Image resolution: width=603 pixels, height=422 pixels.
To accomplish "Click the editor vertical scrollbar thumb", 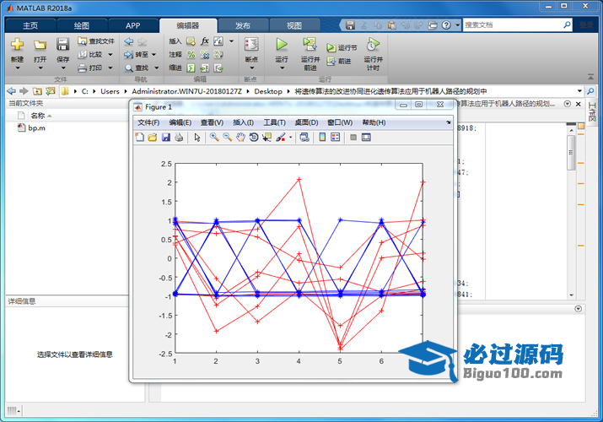I will (x=571, y=152).
